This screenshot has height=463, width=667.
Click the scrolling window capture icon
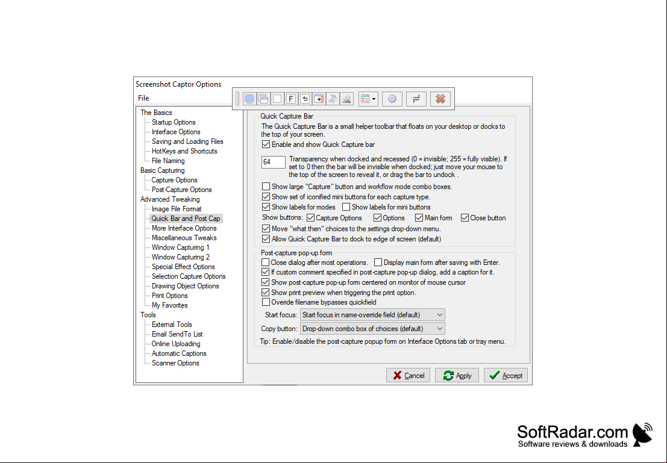coord(319,99)
